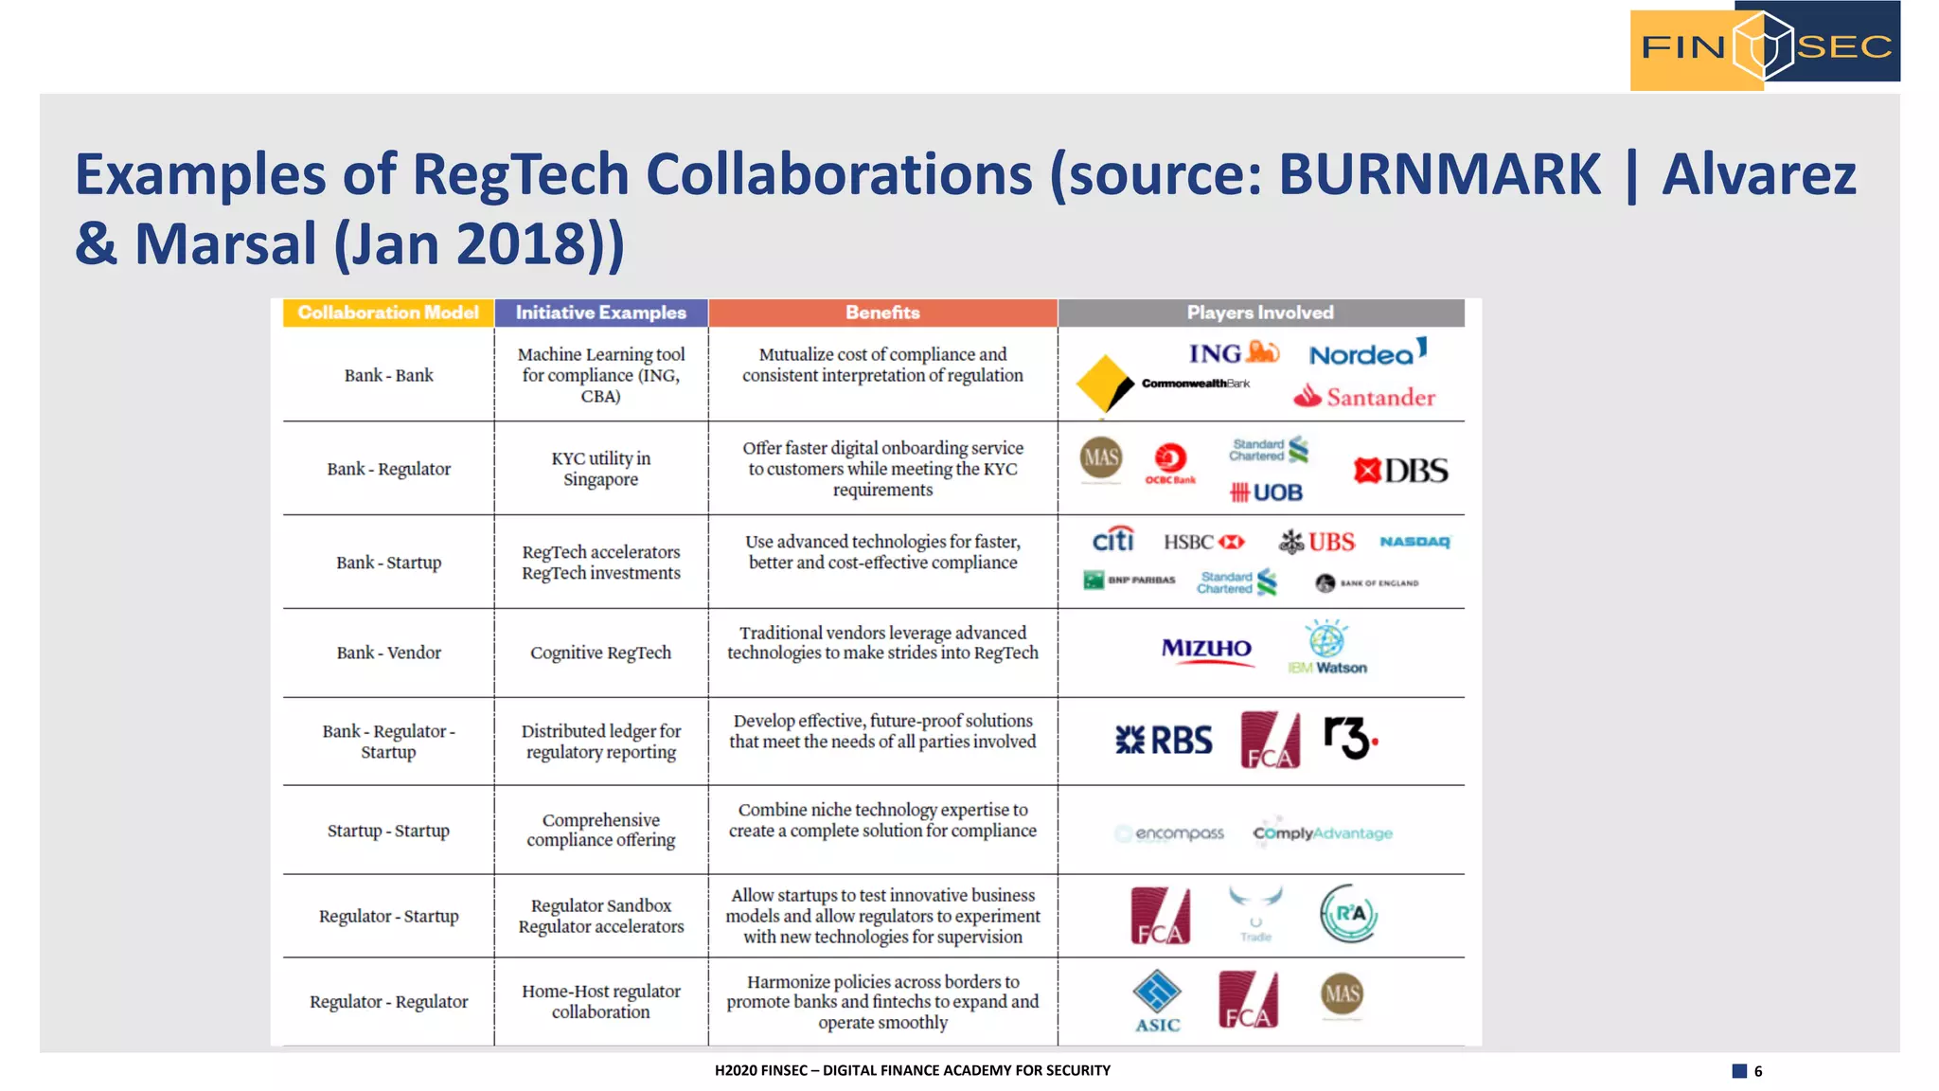Click the slide page number 6
This screenshot has width=1939, height=1091.
point(1758,1071)
